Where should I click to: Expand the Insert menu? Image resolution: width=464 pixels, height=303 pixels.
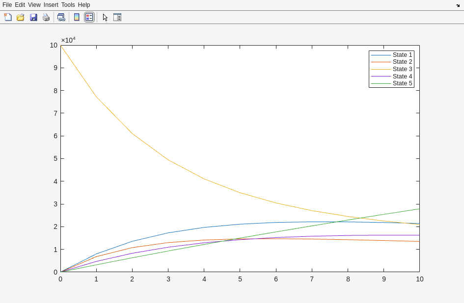(51, 5)
